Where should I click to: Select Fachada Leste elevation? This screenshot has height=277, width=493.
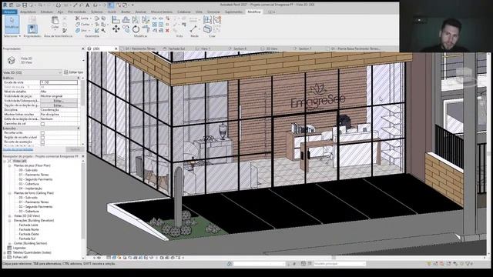pos(29,225)
